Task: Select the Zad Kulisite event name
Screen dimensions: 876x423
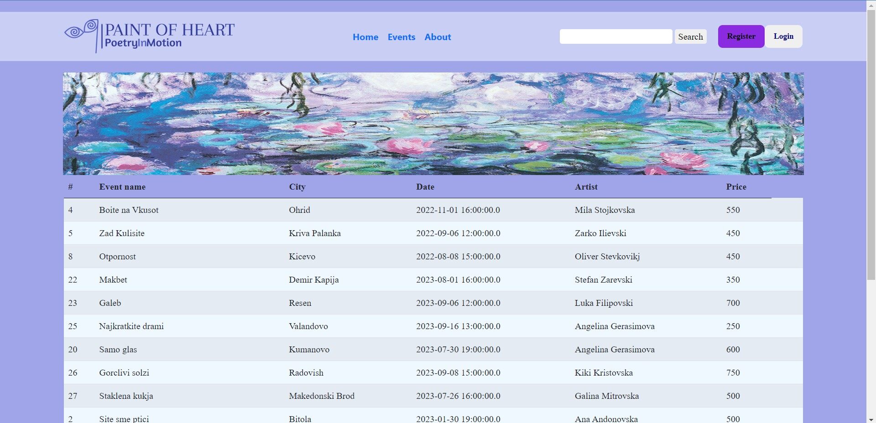Action: [x=122, y=233]
